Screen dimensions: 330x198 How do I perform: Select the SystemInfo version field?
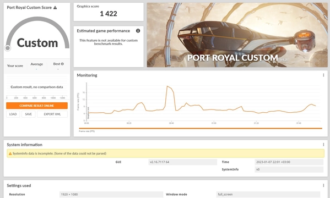pyautogui.click(x=289, y=169)
